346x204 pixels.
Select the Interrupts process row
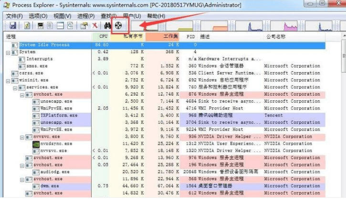tap(164, 59)
